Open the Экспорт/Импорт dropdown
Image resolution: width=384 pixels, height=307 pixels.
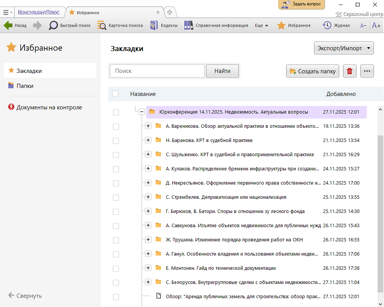point(344,48)
